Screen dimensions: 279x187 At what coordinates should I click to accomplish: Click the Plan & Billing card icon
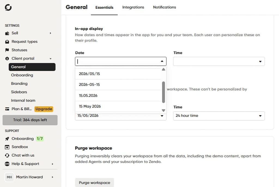click(7, 109)
